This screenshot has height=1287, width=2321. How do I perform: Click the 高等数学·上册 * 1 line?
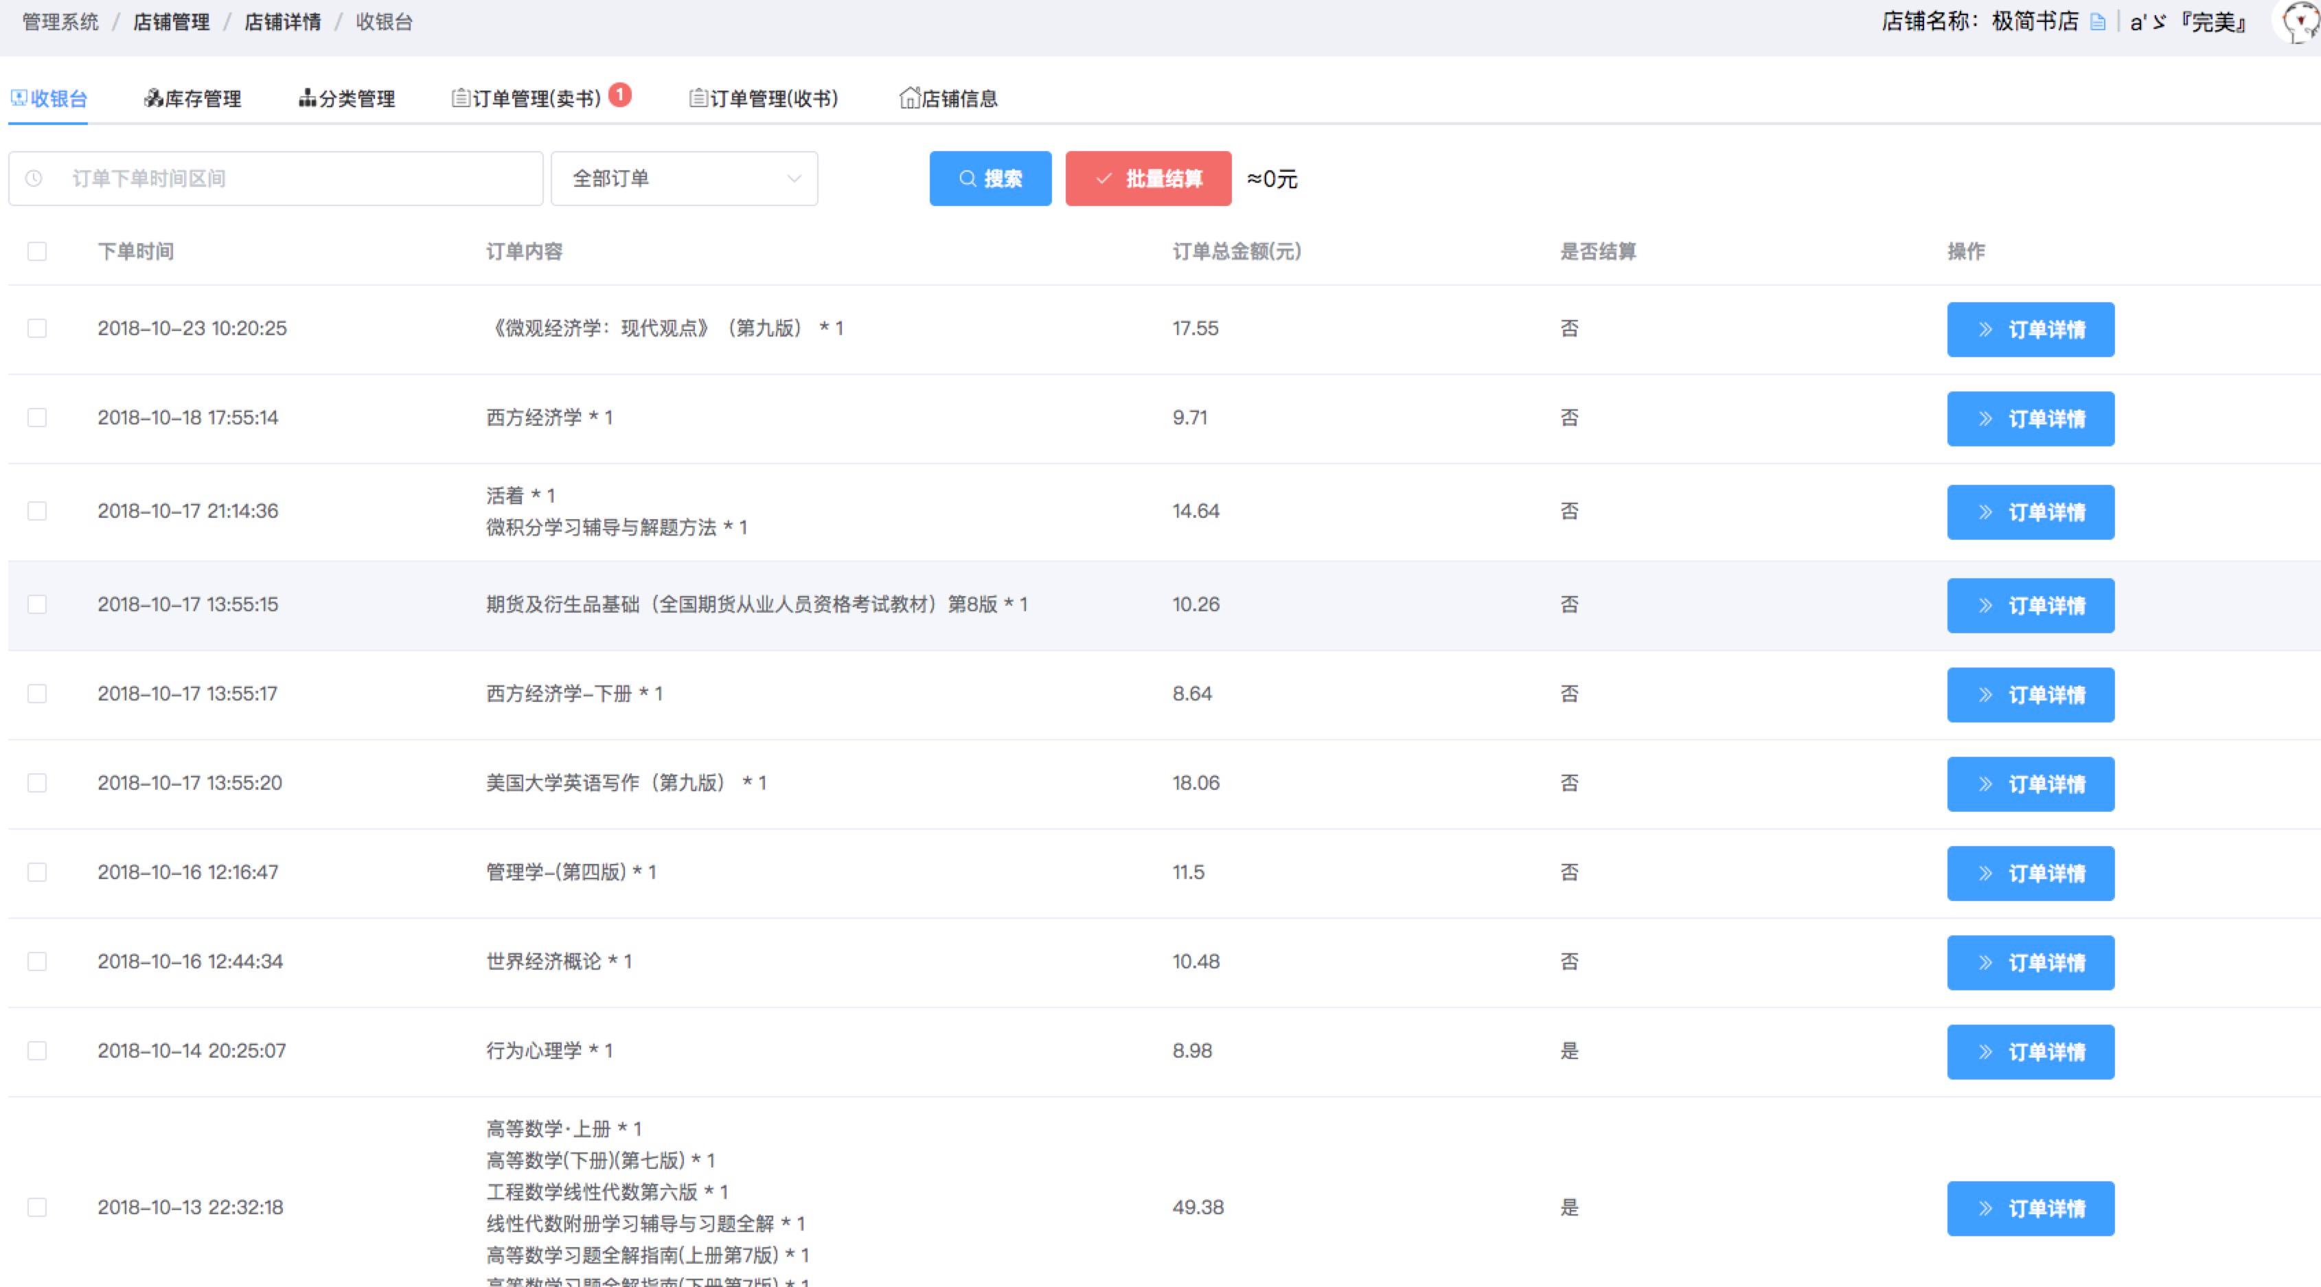pos(564,1128)
